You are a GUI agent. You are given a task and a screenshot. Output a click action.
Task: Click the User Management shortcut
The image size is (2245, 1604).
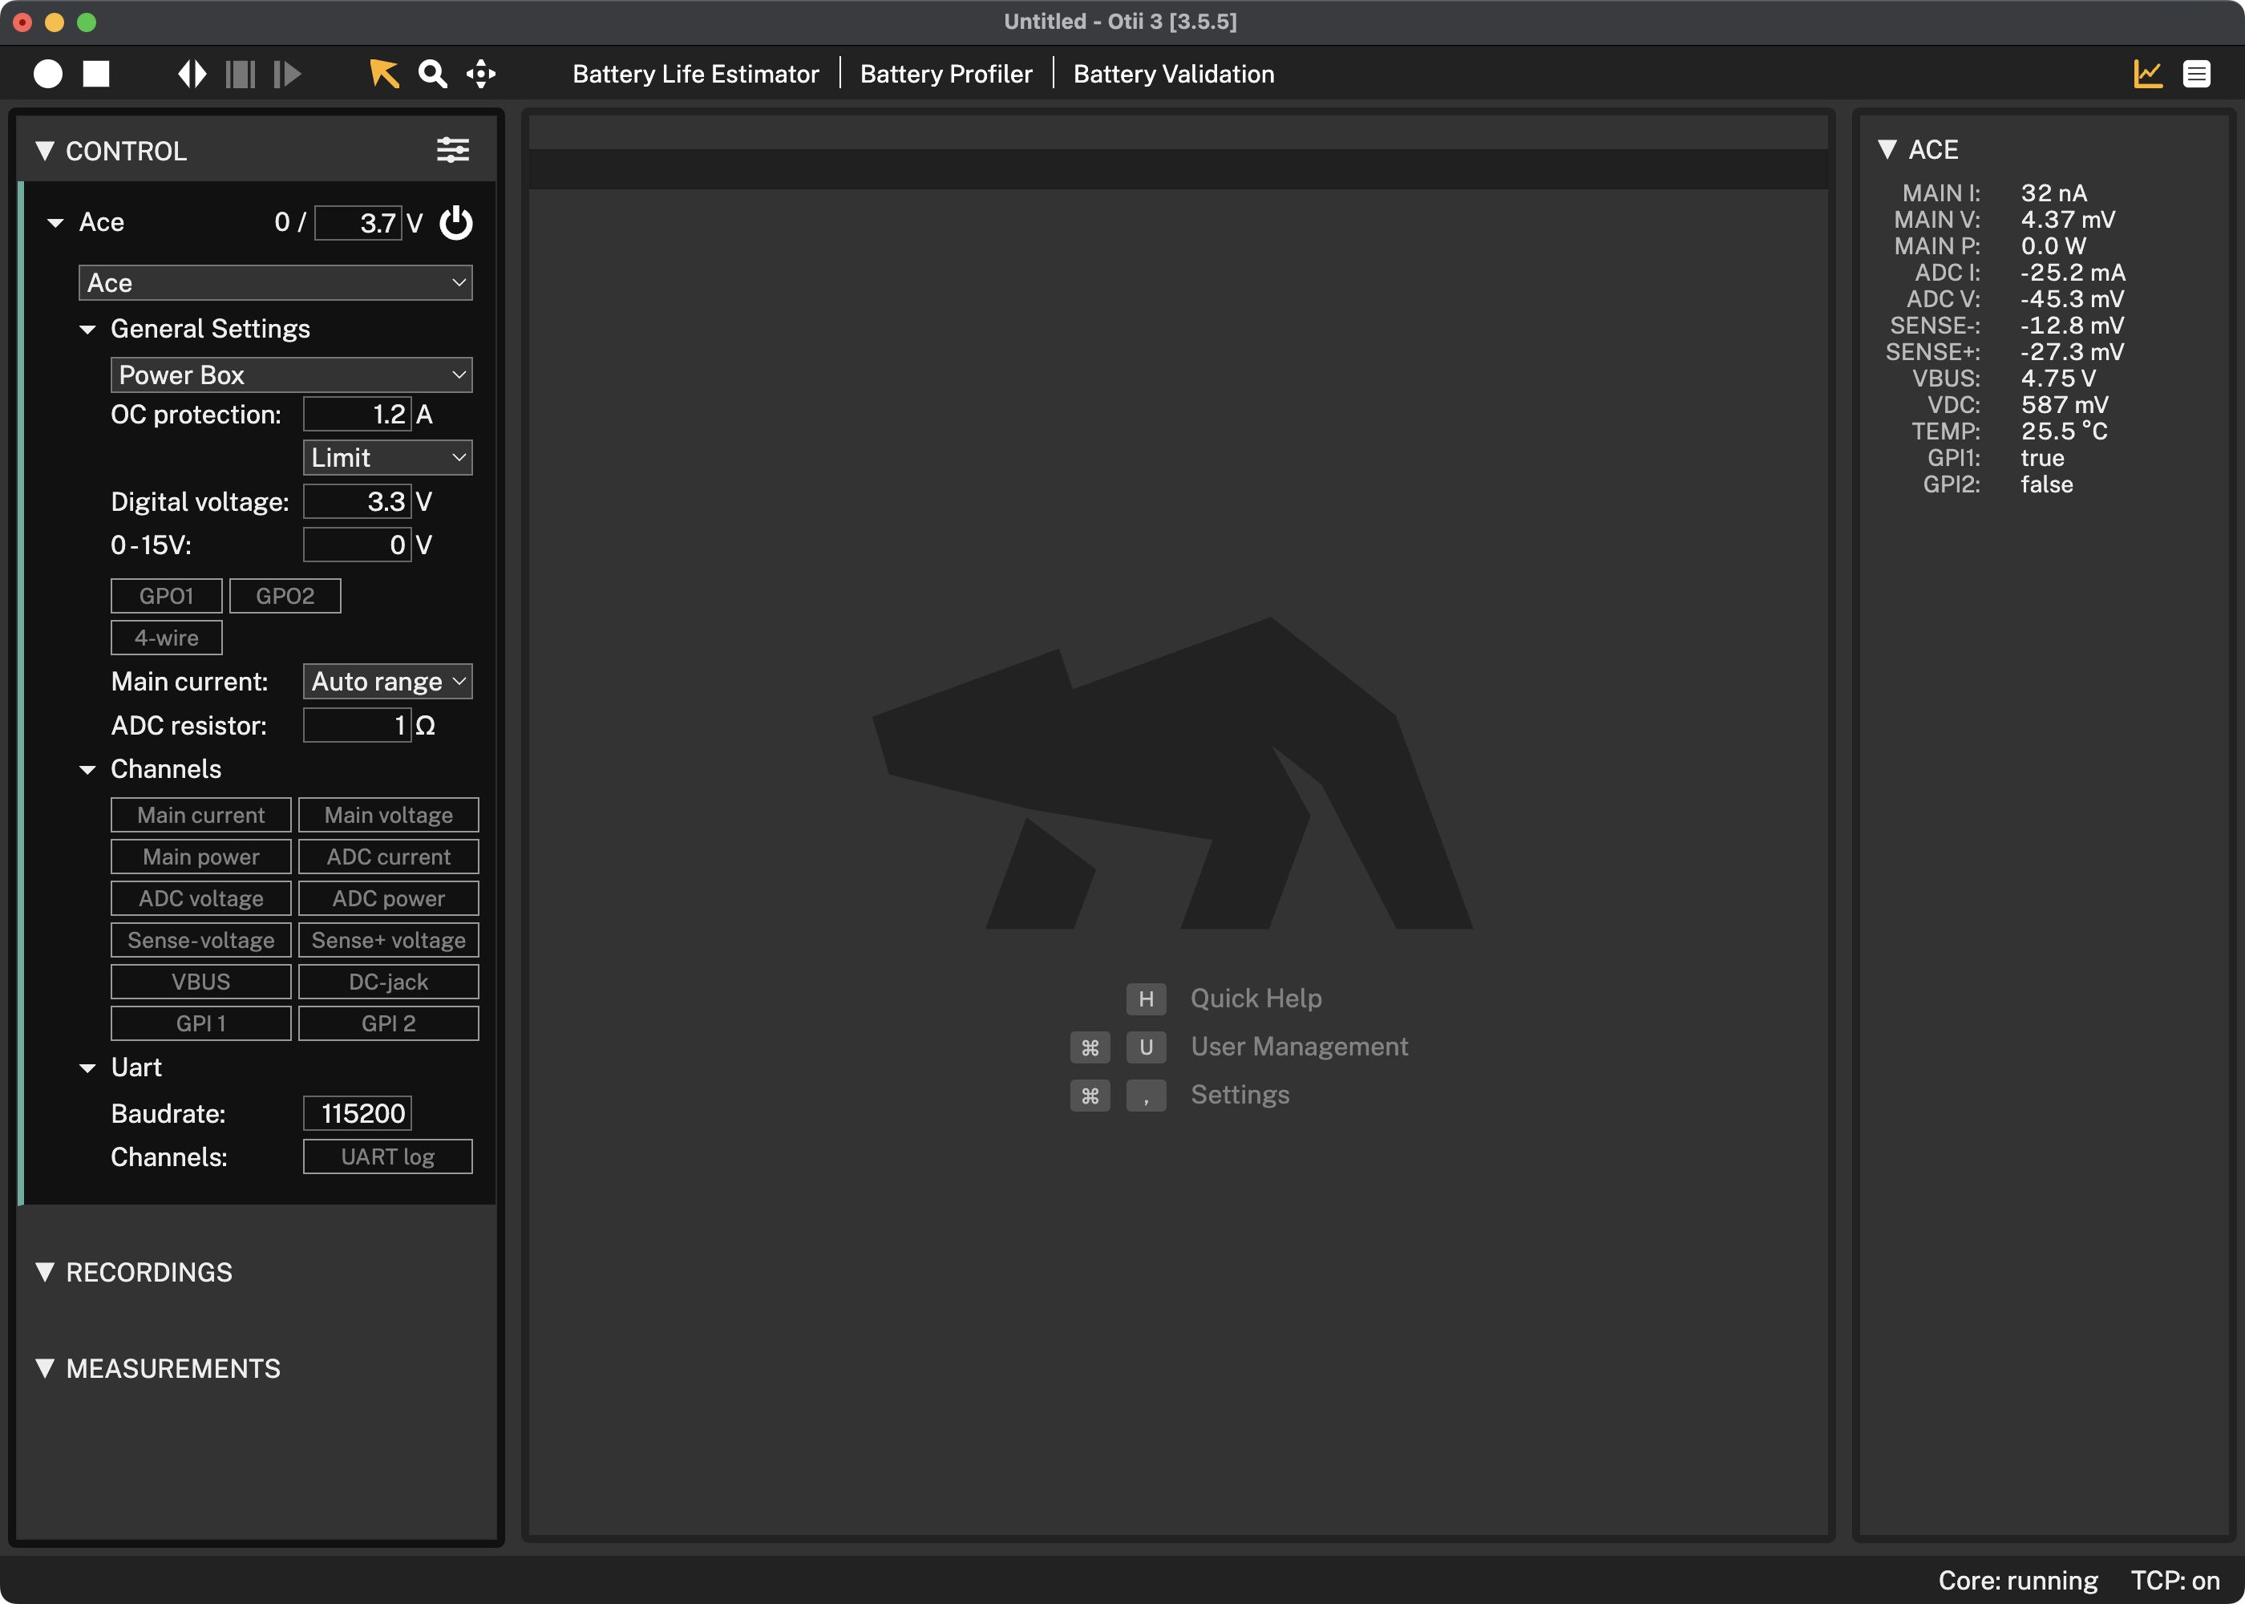[x=1299, y=1047]
